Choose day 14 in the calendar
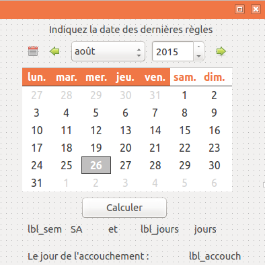Viewport: 265px width, 265px height. point(155,130)
